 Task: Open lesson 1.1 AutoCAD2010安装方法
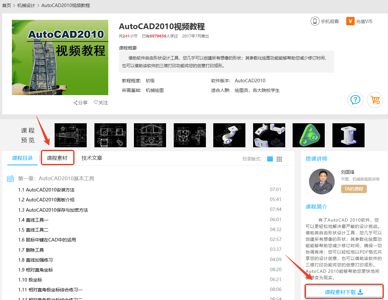(46, 190)
